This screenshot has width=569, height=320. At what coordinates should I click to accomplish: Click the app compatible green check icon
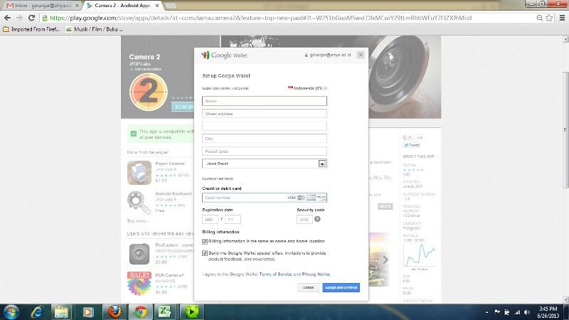point(134,134)
